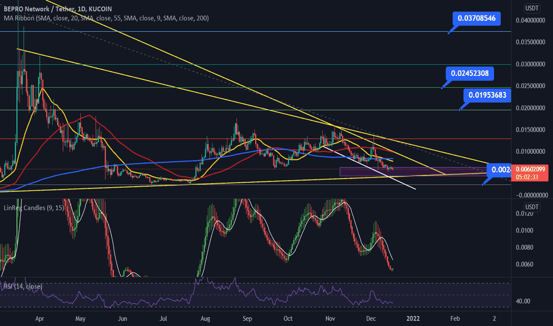The image size is (553, 326).
Task: Click Dec on the time axis
Action: tap(371, 319)
